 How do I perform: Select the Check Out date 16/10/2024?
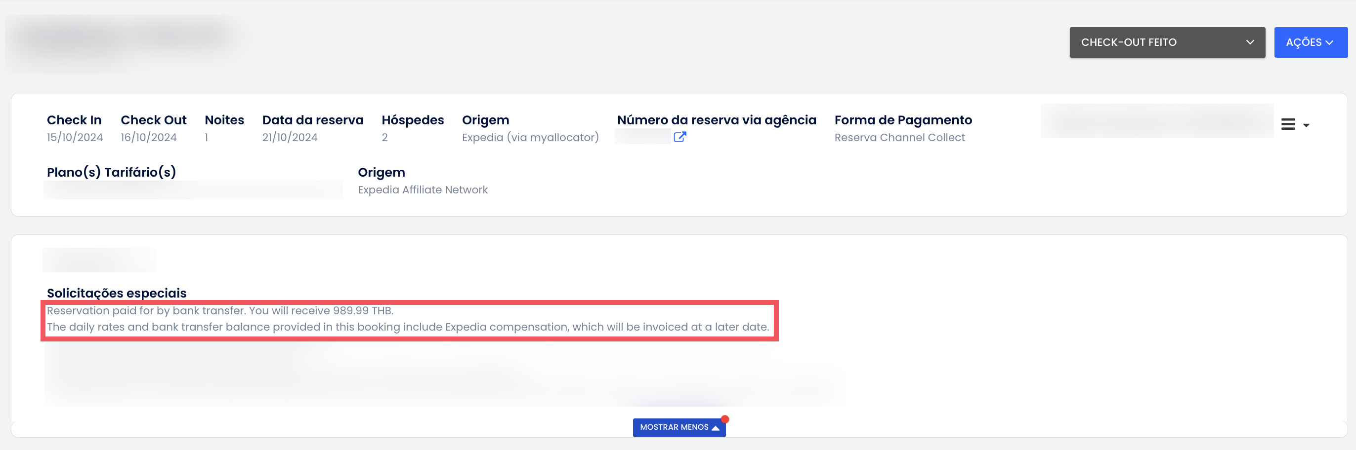[148, 137]
